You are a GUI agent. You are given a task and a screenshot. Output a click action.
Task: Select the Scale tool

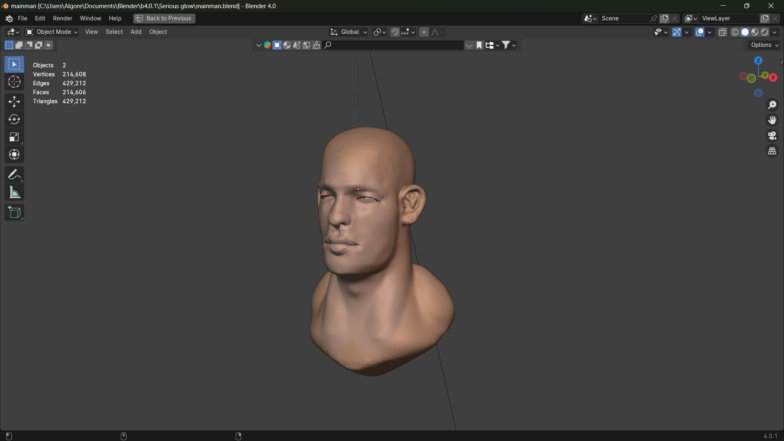[x=14, y=137]
